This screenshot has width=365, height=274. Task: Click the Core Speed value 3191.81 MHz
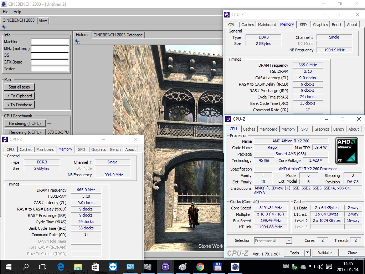tap(271, 208)
